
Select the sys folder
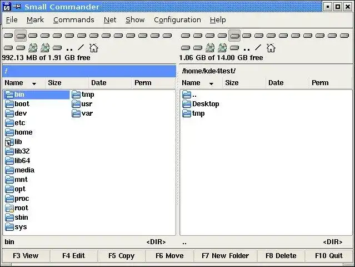pyautogui.click(x=16, y=227)
